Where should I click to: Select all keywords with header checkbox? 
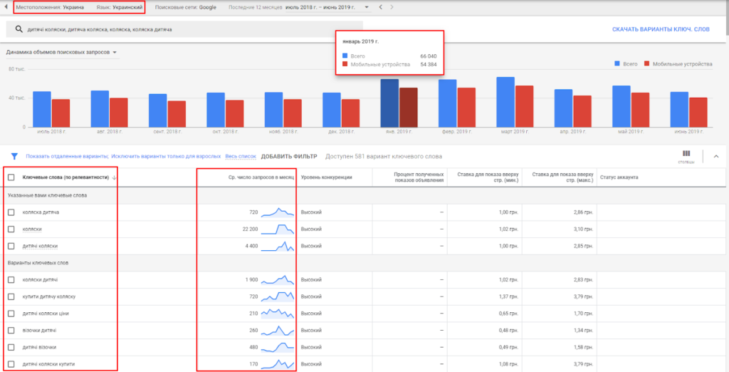point(11,177)
